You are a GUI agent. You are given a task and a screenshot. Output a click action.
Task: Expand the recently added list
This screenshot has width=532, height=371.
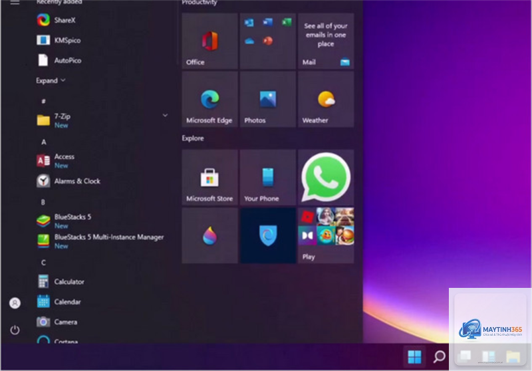51,80
